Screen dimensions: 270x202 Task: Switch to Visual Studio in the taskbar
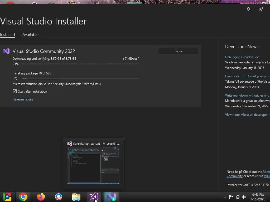94,197
